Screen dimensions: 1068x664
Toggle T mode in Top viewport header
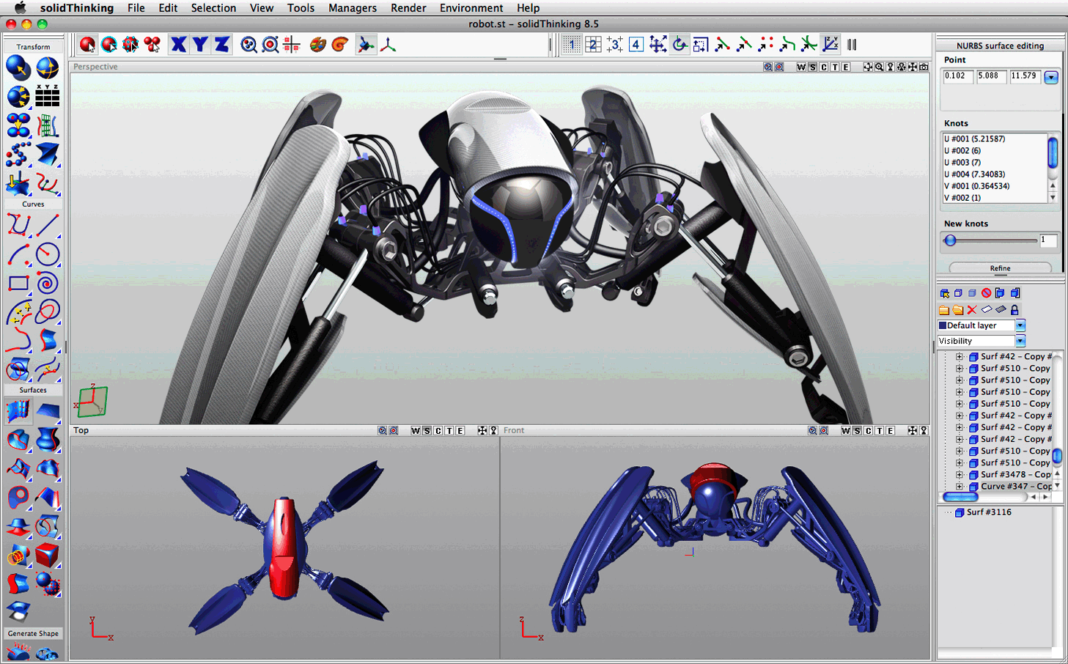point(449,431)
